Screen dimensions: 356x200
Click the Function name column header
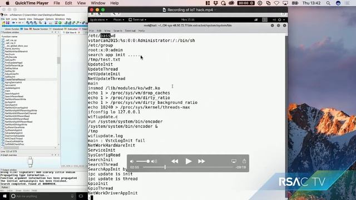pos(9,37)
